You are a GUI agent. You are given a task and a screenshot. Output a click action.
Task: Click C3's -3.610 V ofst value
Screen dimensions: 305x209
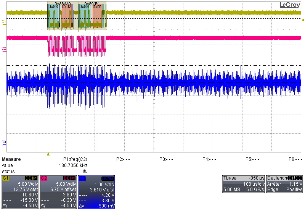[x=101, y=190]
